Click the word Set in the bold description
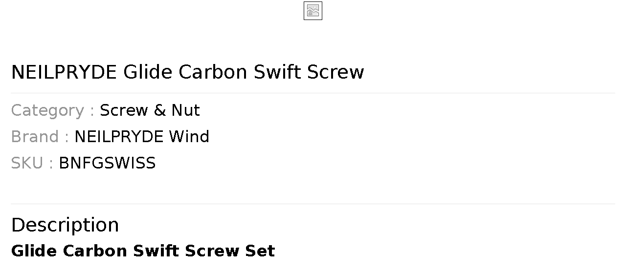 [260, 251]
